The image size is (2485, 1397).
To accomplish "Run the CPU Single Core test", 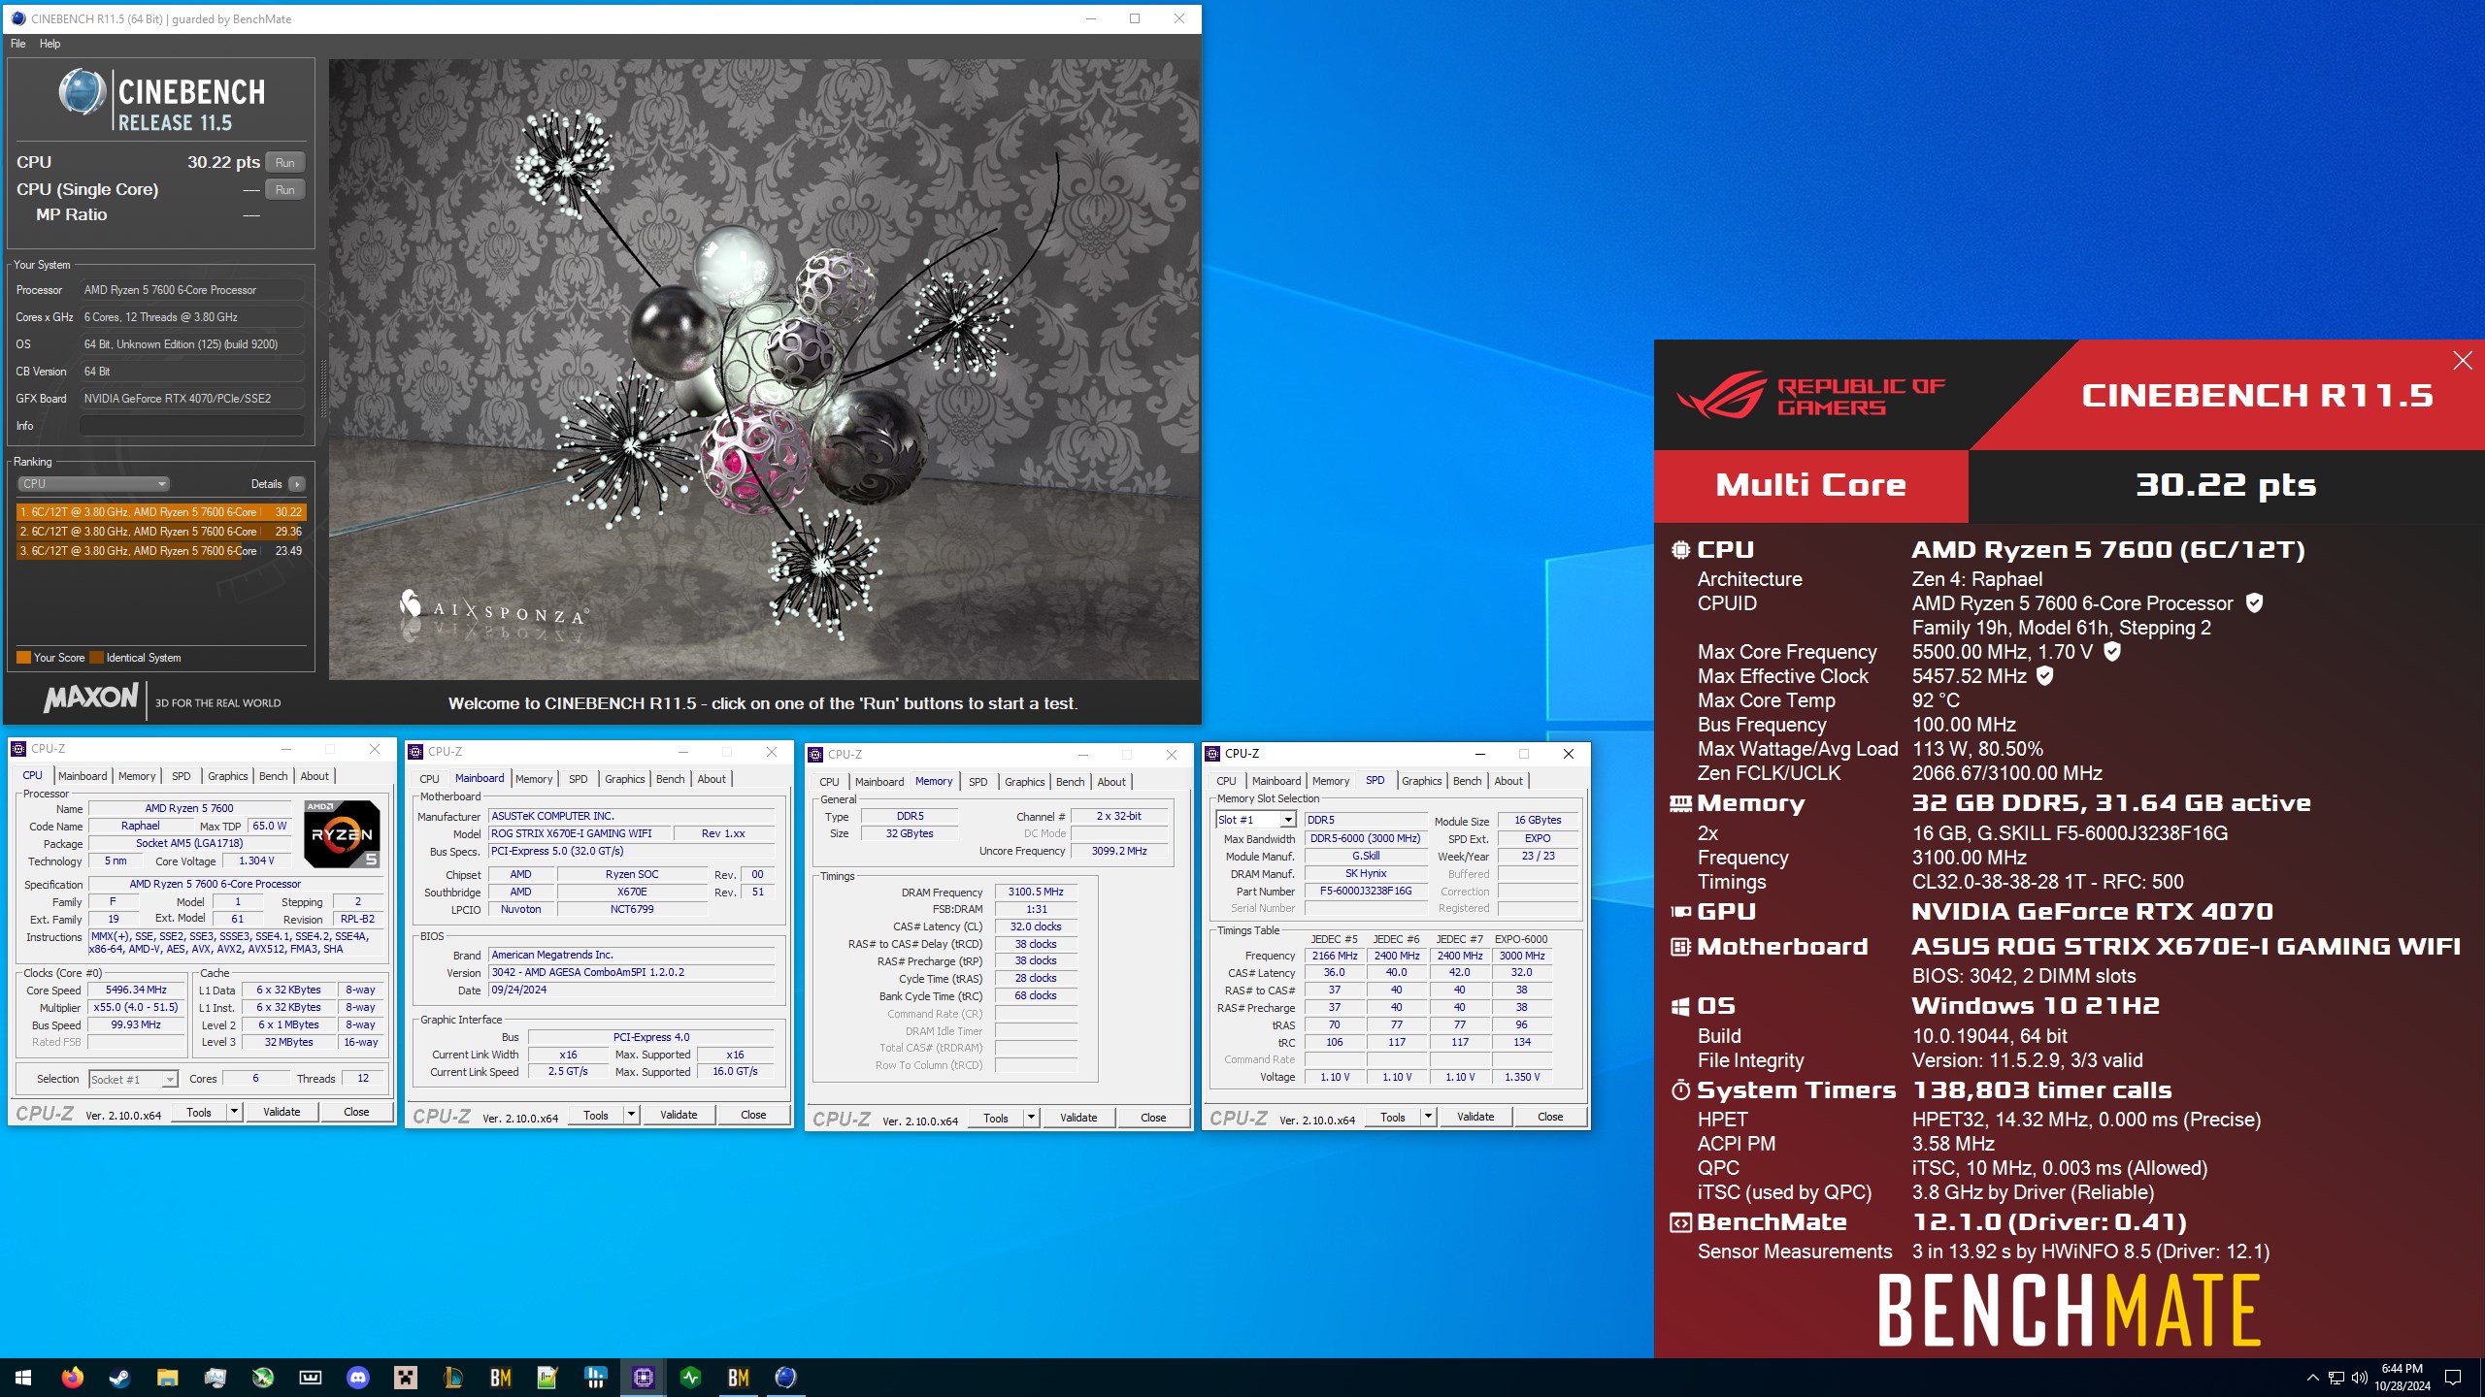I will pos(284,189).
